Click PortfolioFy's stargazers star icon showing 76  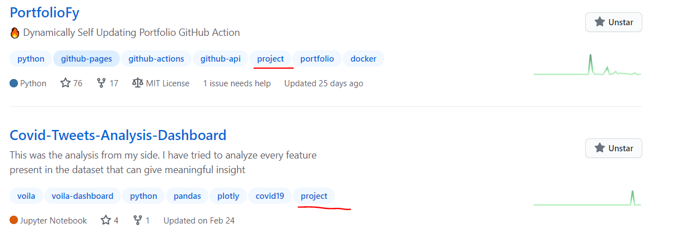click(x=66, y=83)
